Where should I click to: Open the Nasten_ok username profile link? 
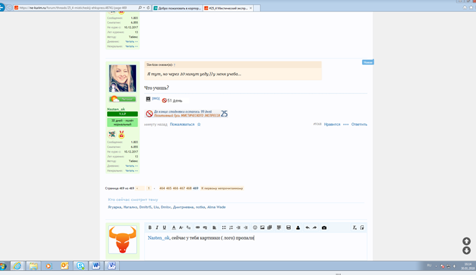click(x=116, y=109)
